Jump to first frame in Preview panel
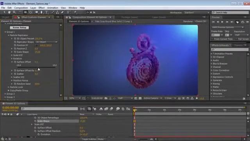 tap(213, 22)
